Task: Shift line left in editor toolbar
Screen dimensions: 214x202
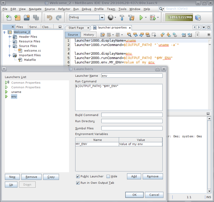Action: point(184,35)
